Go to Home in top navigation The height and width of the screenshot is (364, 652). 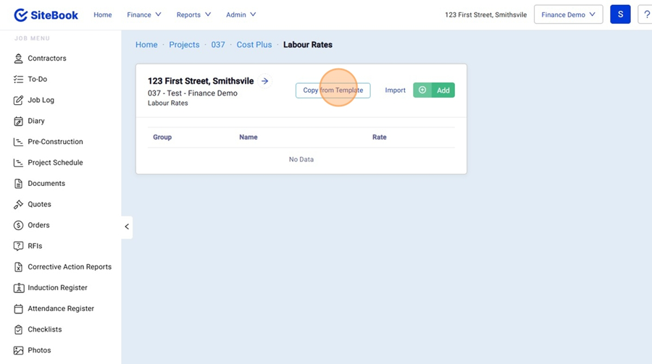pos(103,14)
